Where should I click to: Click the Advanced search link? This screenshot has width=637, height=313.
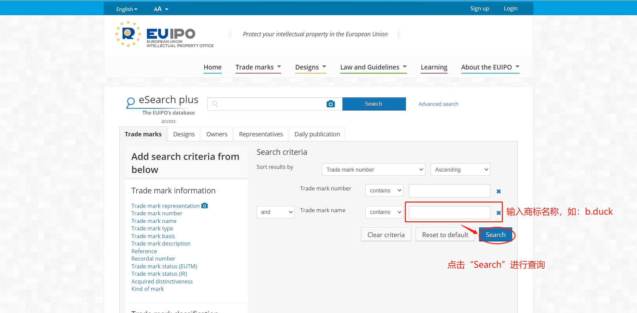tap(438, 104)
